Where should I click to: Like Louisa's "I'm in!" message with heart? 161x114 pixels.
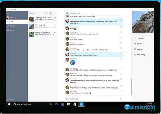coord(121,54)
